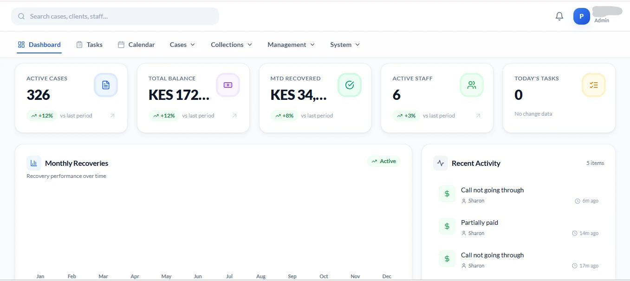Viewport: 630px width, 281px height.
Task: Click the Total Balance banknote icon
Action: pos(228,85)
